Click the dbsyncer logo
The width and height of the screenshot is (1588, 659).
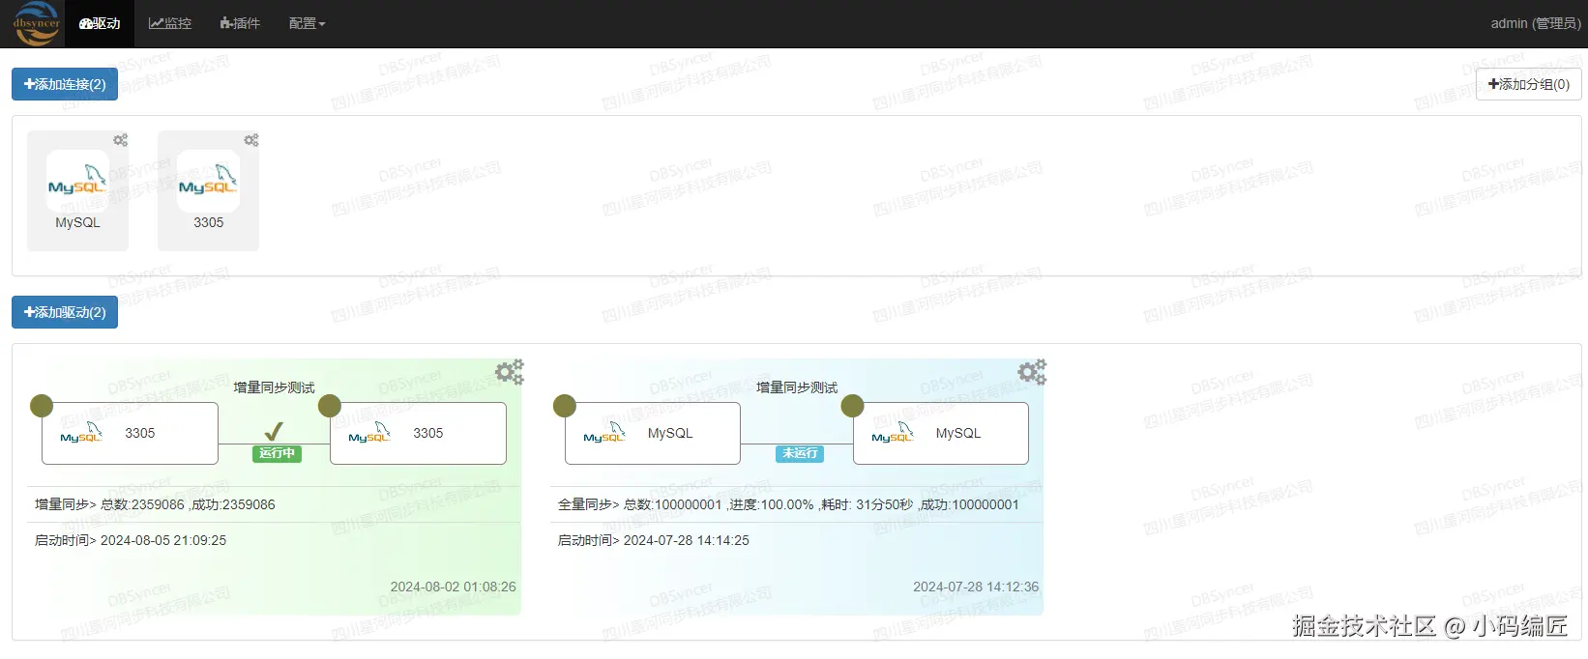37,23
